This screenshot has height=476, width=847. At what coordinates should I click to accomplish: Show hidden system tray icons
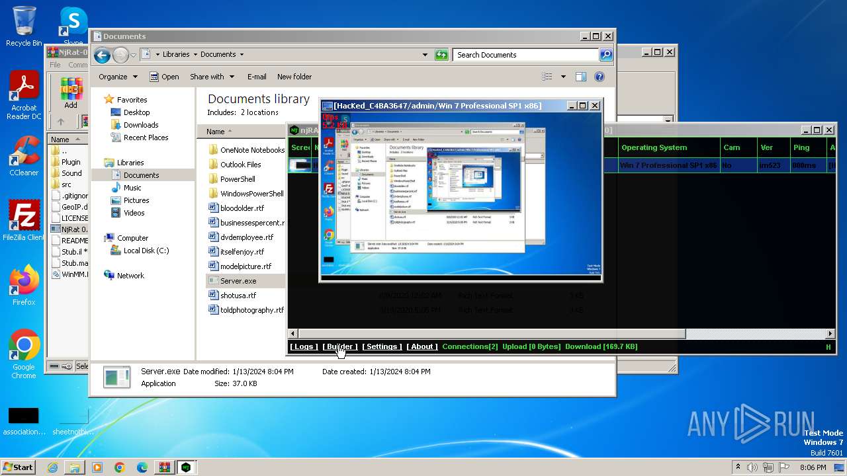tap(738, 467)
